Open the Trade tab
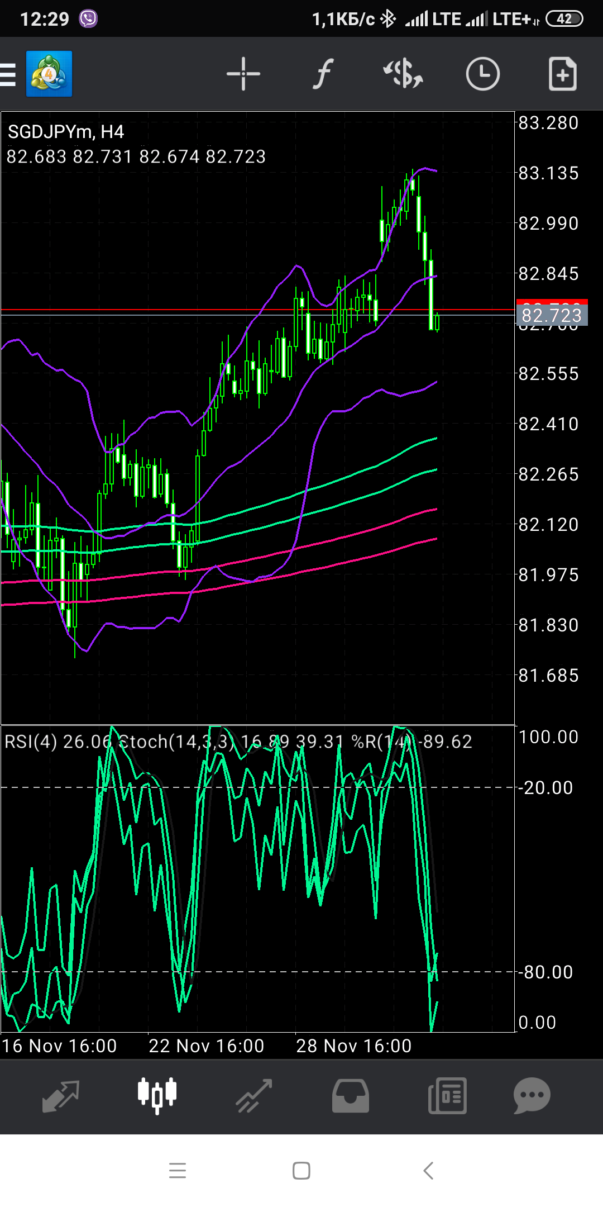The image size is (603, 1207). 253,1096
